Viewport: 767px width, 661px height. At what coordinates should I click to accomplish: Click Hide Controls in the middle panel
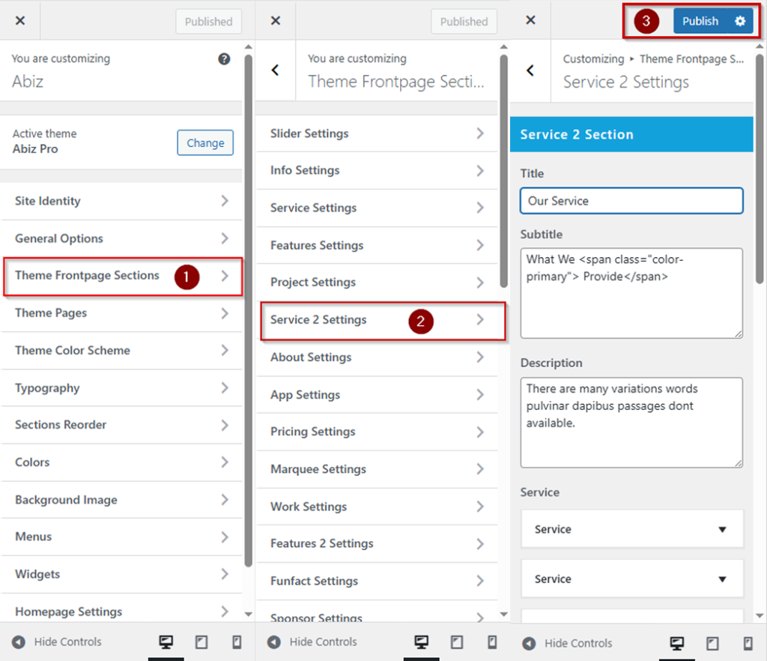312,642
